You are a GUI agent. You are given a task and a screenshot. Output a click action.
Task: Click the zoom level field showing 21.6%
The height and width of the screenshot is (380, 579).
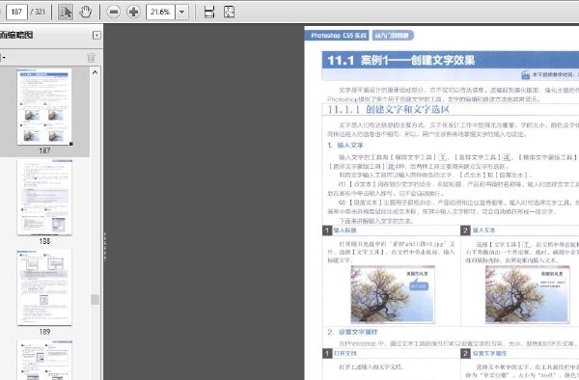160,12
